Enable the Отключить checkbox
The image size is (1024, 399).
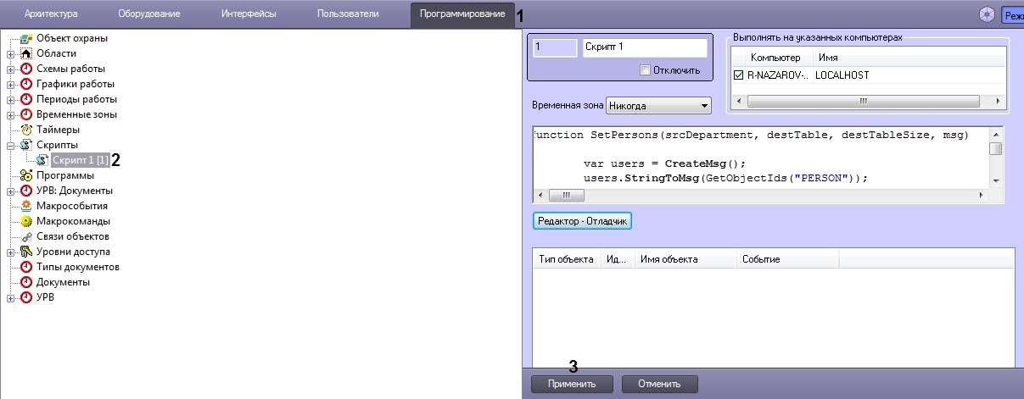[x=645, y=69]
